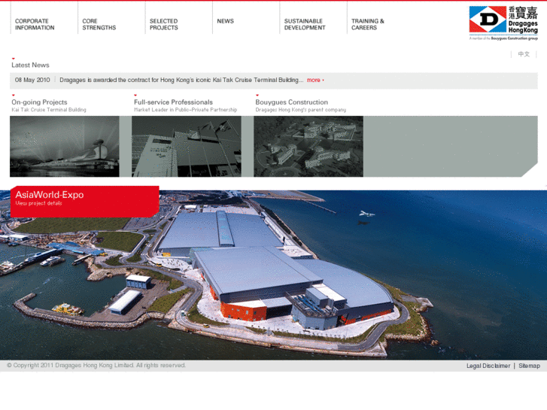Click the 'Kai Tak Cruise Terminal Building' subtitle
547x410 pixels.
49,110
